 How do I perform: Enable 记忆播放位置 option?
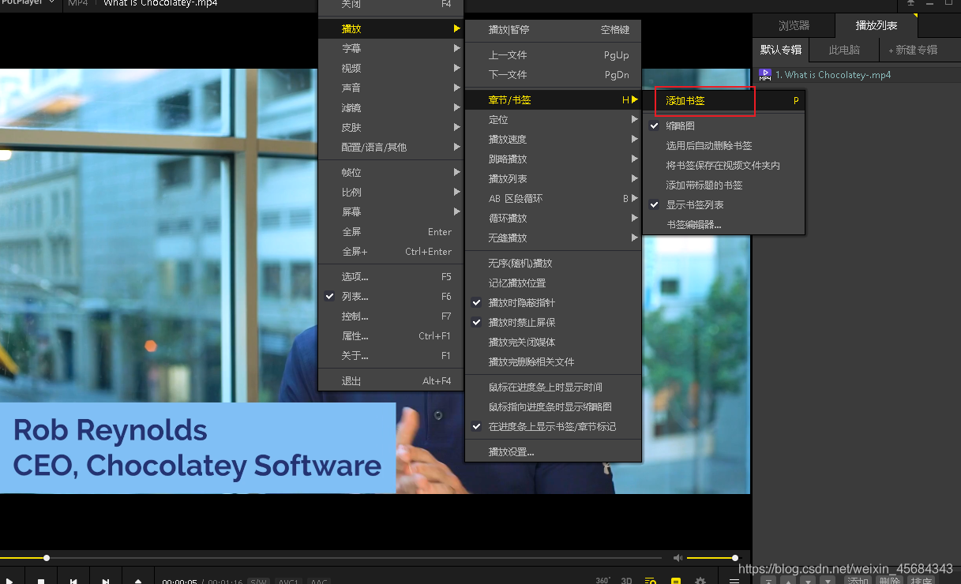553,283
